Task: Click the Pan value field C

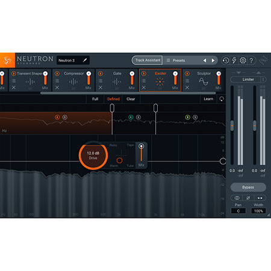Action: coord(238,211)
